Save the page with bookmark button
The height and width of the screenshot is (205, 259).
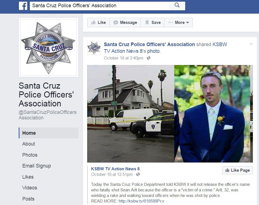[x=152, y=22]
